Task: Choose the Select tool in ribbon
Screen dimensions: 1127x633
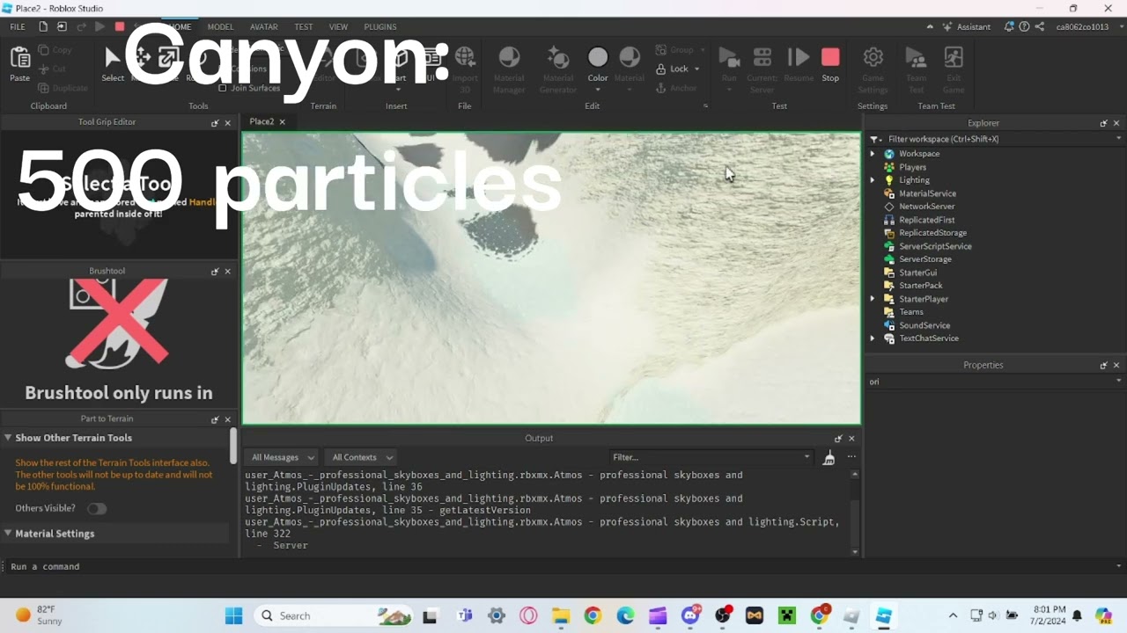Action: coord(113,62)
